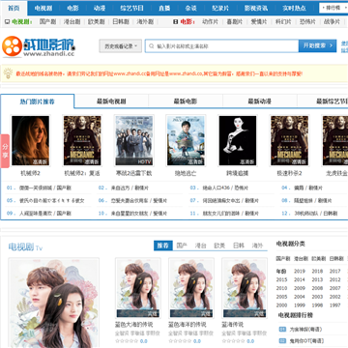Open the 机械师2 poster thumbnail

coord(30,140)
